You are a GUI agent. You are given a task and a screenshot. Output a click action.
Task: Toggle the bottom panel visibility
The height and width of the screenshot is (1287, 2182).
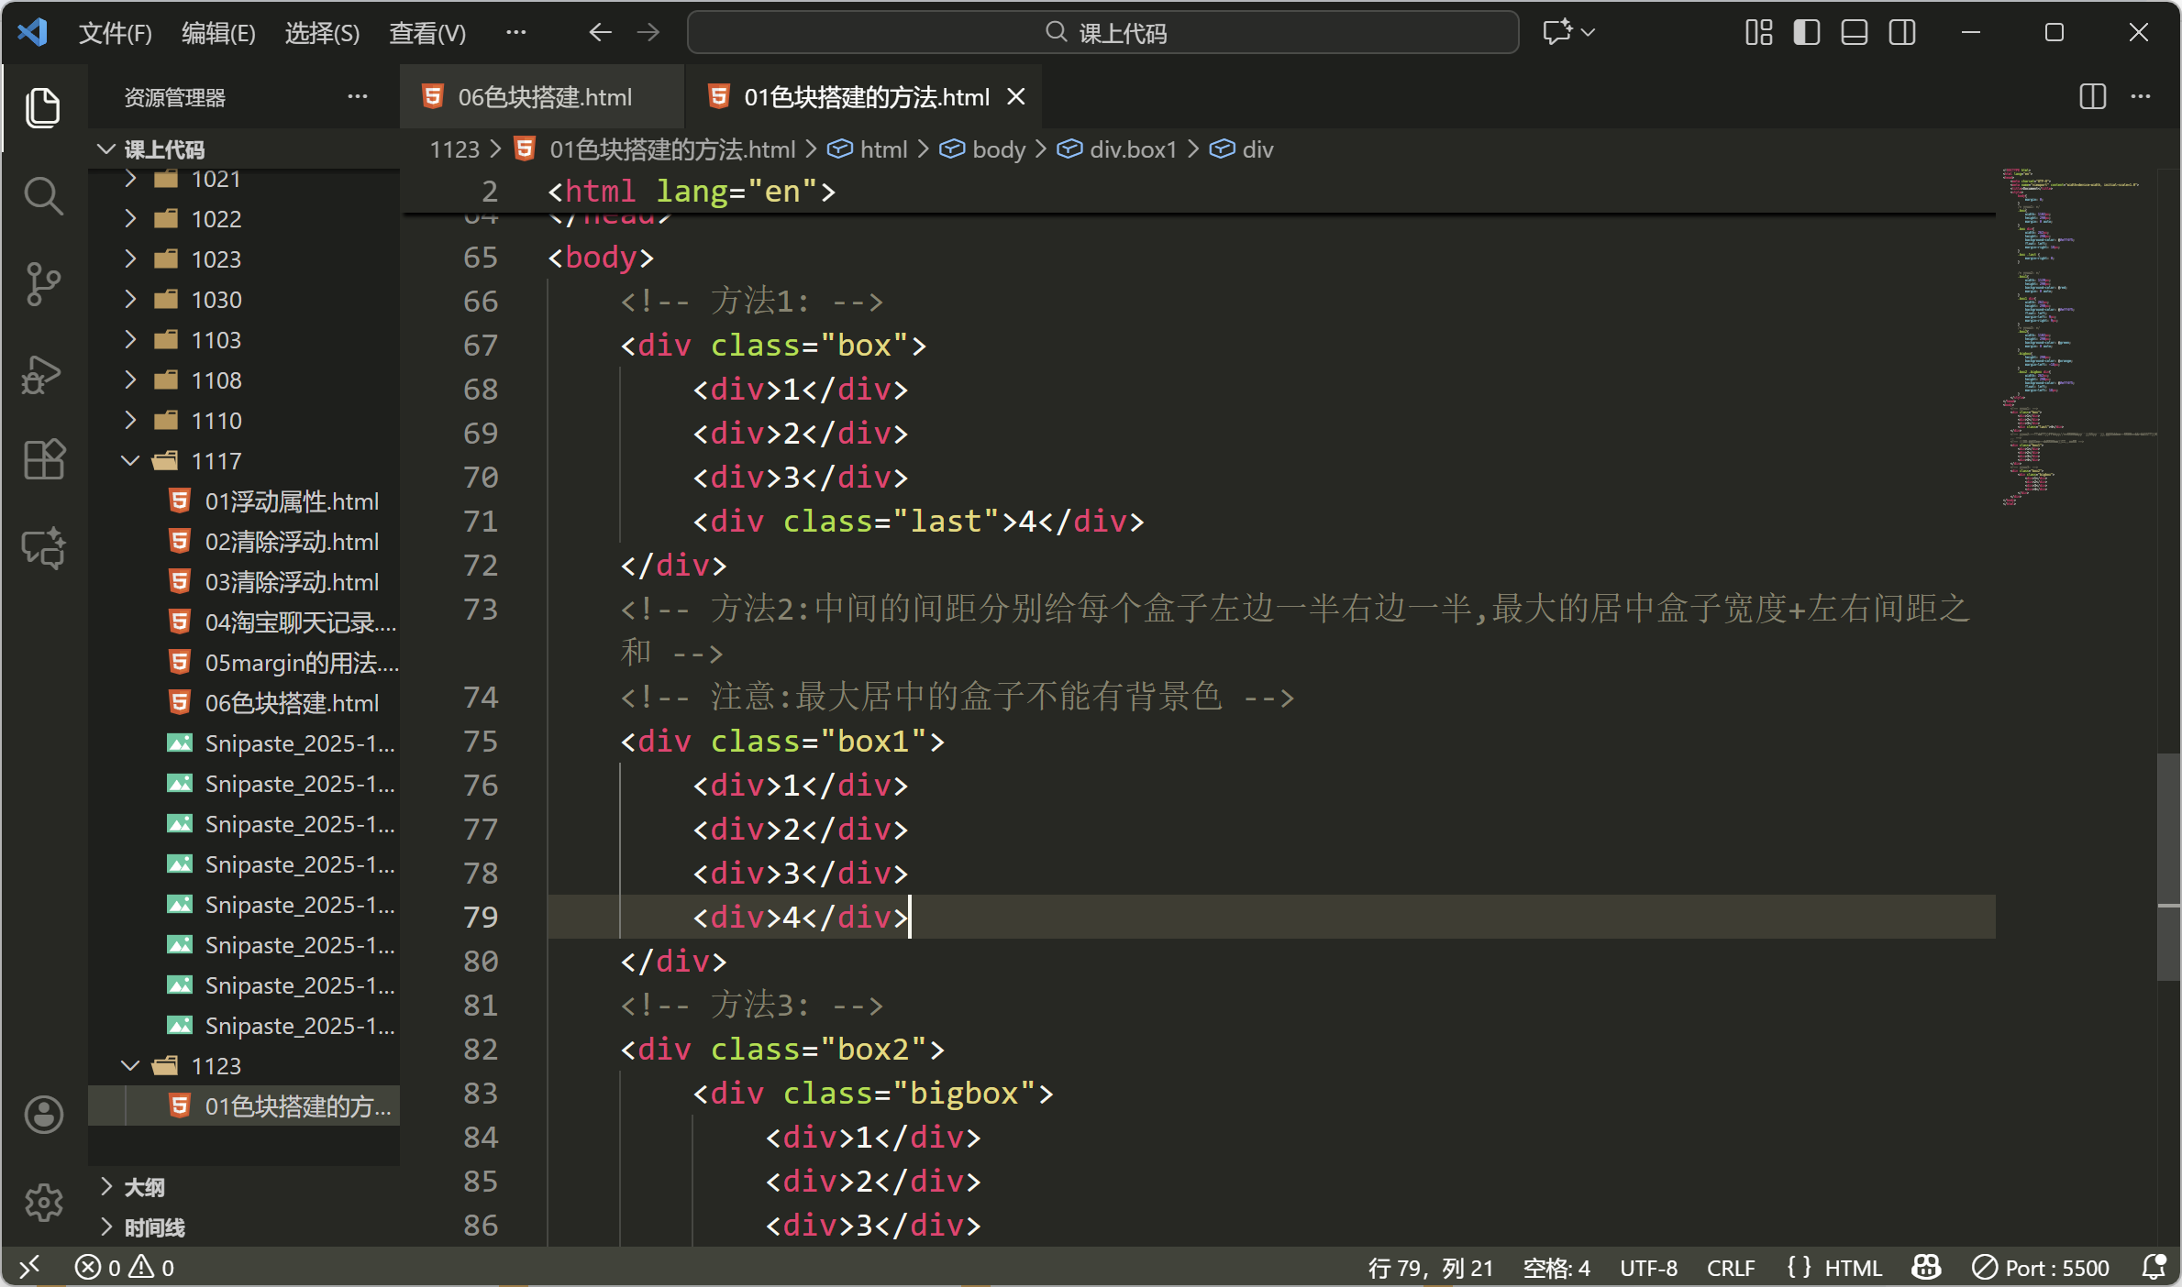[1854, 33]
